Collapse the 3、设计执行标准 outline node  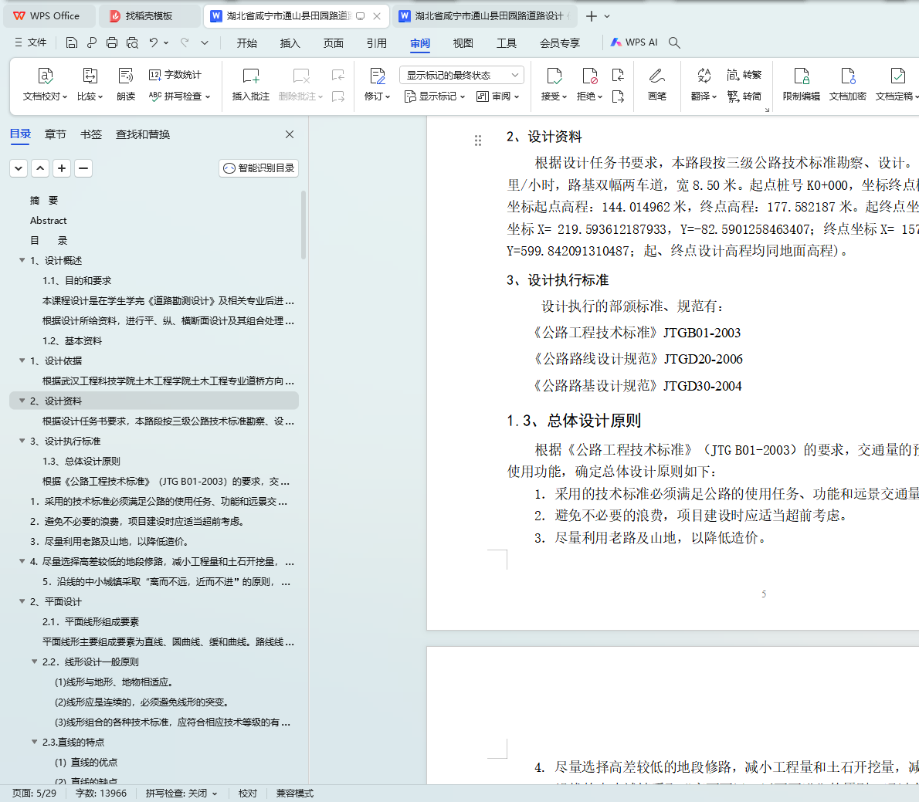22,441
